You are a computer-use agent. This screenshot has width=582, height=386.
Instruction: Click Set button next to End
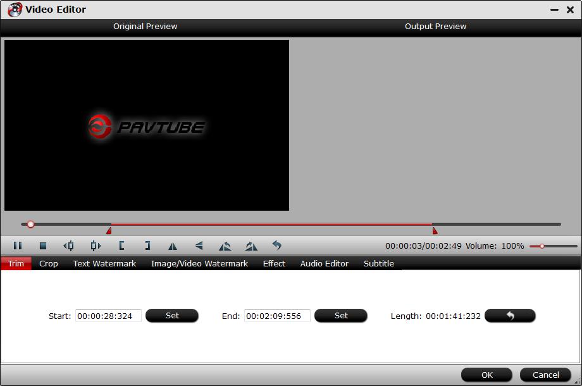(341, 316)
